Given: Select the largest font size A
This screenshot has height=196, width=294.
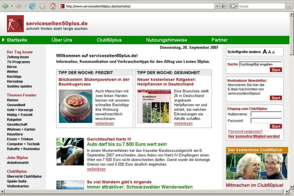Looking at the screenshot, I should pyautogui.click(x=265, y=52).
